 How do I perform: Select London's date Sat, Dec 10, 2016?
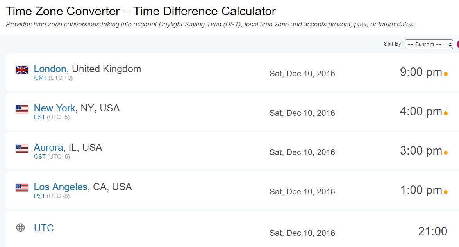coord(302,74)
